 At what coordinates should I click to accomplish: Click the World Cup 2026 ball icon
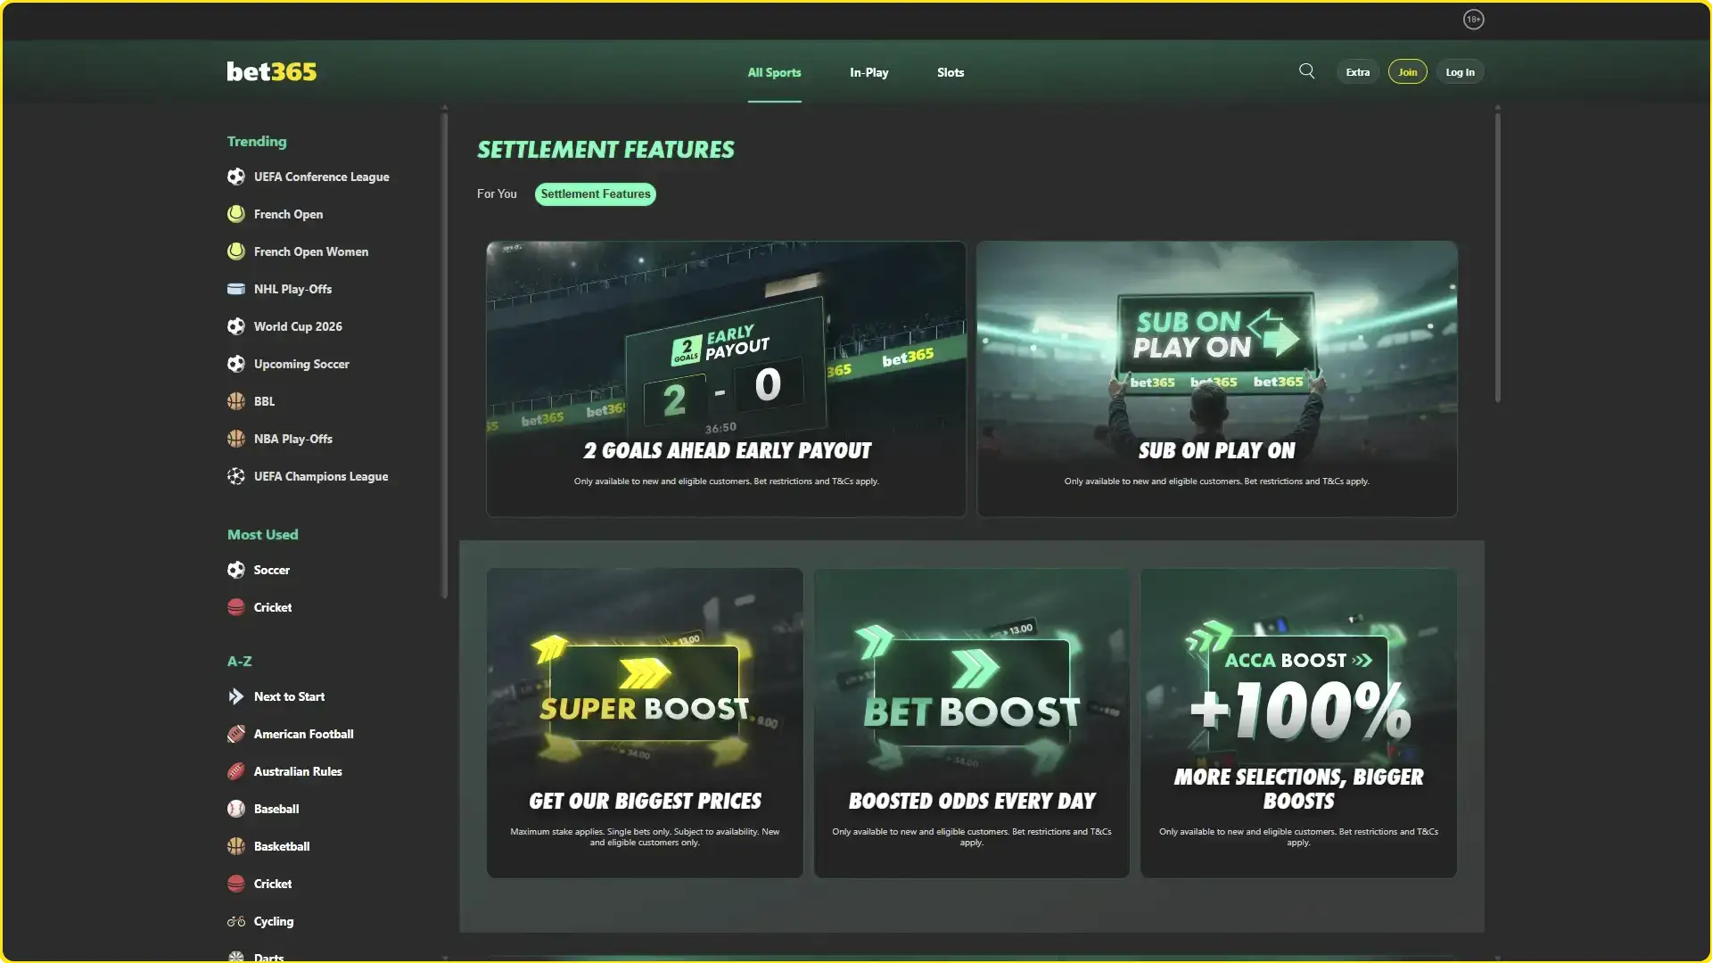(x=236, y=326)
